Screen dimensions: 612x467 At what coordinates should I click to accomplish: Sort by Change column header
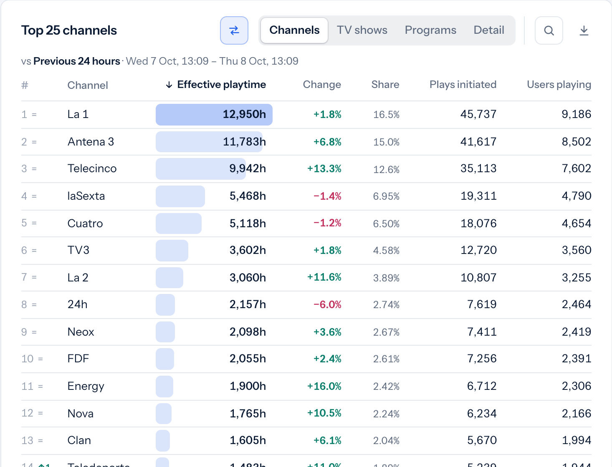[x=322, y=85]
